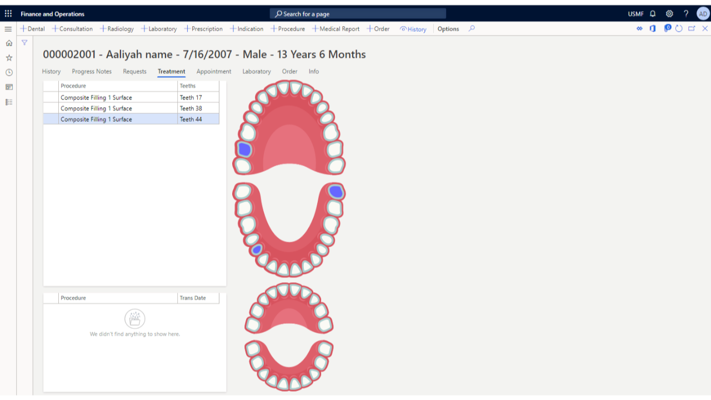
Task: Select the Teeth 17 procedure row
Action: [x=131, y=98]
